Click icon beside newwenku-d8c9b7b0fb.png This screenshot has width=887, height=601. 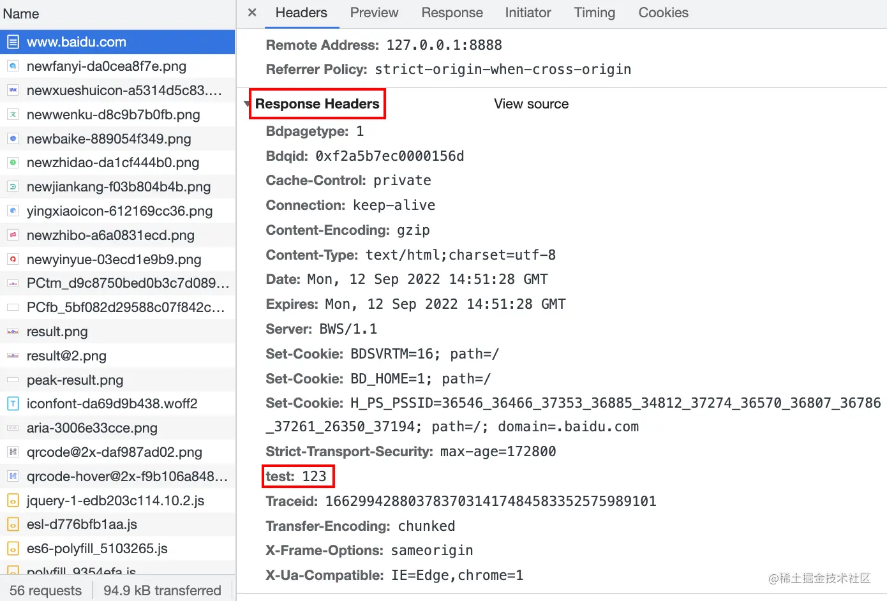pos(13,115)
